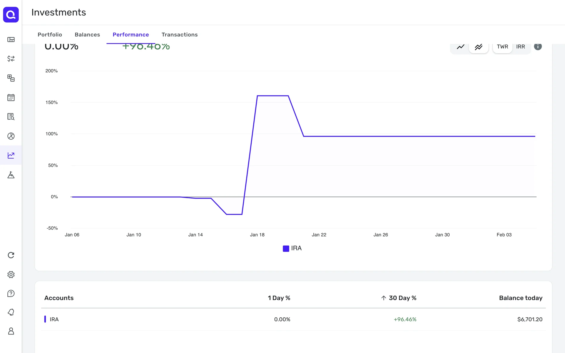Switch to the Portfolio tab
Viewport: 565px width, 353px height.
click(50, 35)
